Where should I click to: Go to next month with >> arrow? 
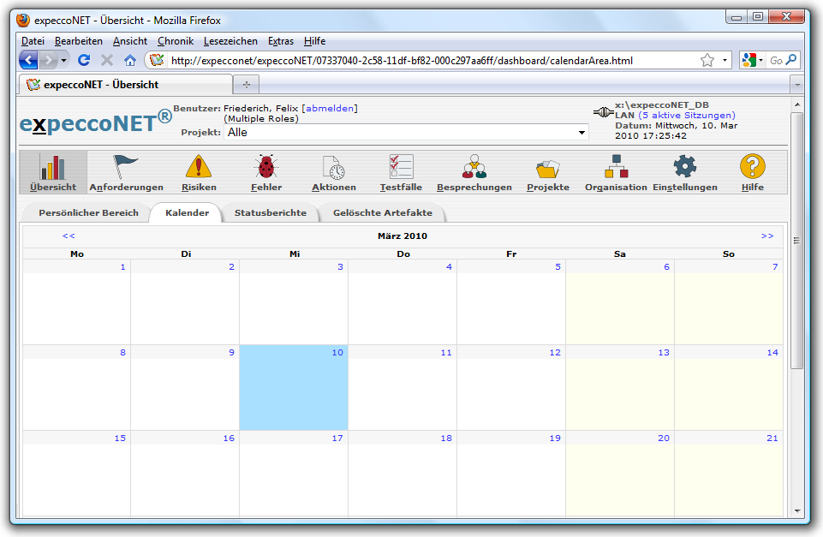pyautogui.click(x=766, y=236)
